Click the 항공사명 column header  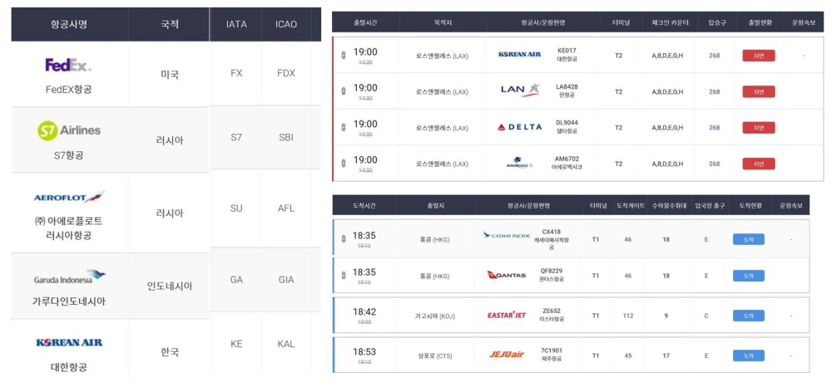point(69,24)
